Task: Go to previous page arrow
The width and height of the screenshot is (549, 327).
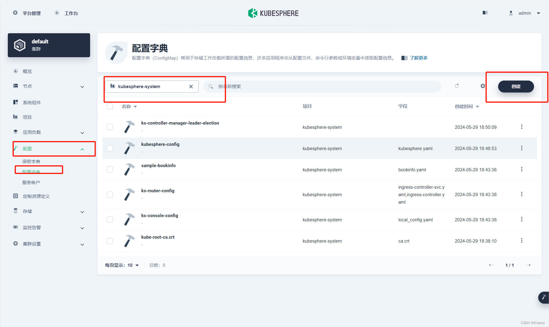Action: (491, 265)
